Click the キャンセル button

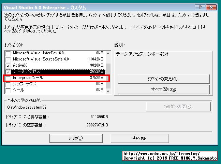(140, 138)
